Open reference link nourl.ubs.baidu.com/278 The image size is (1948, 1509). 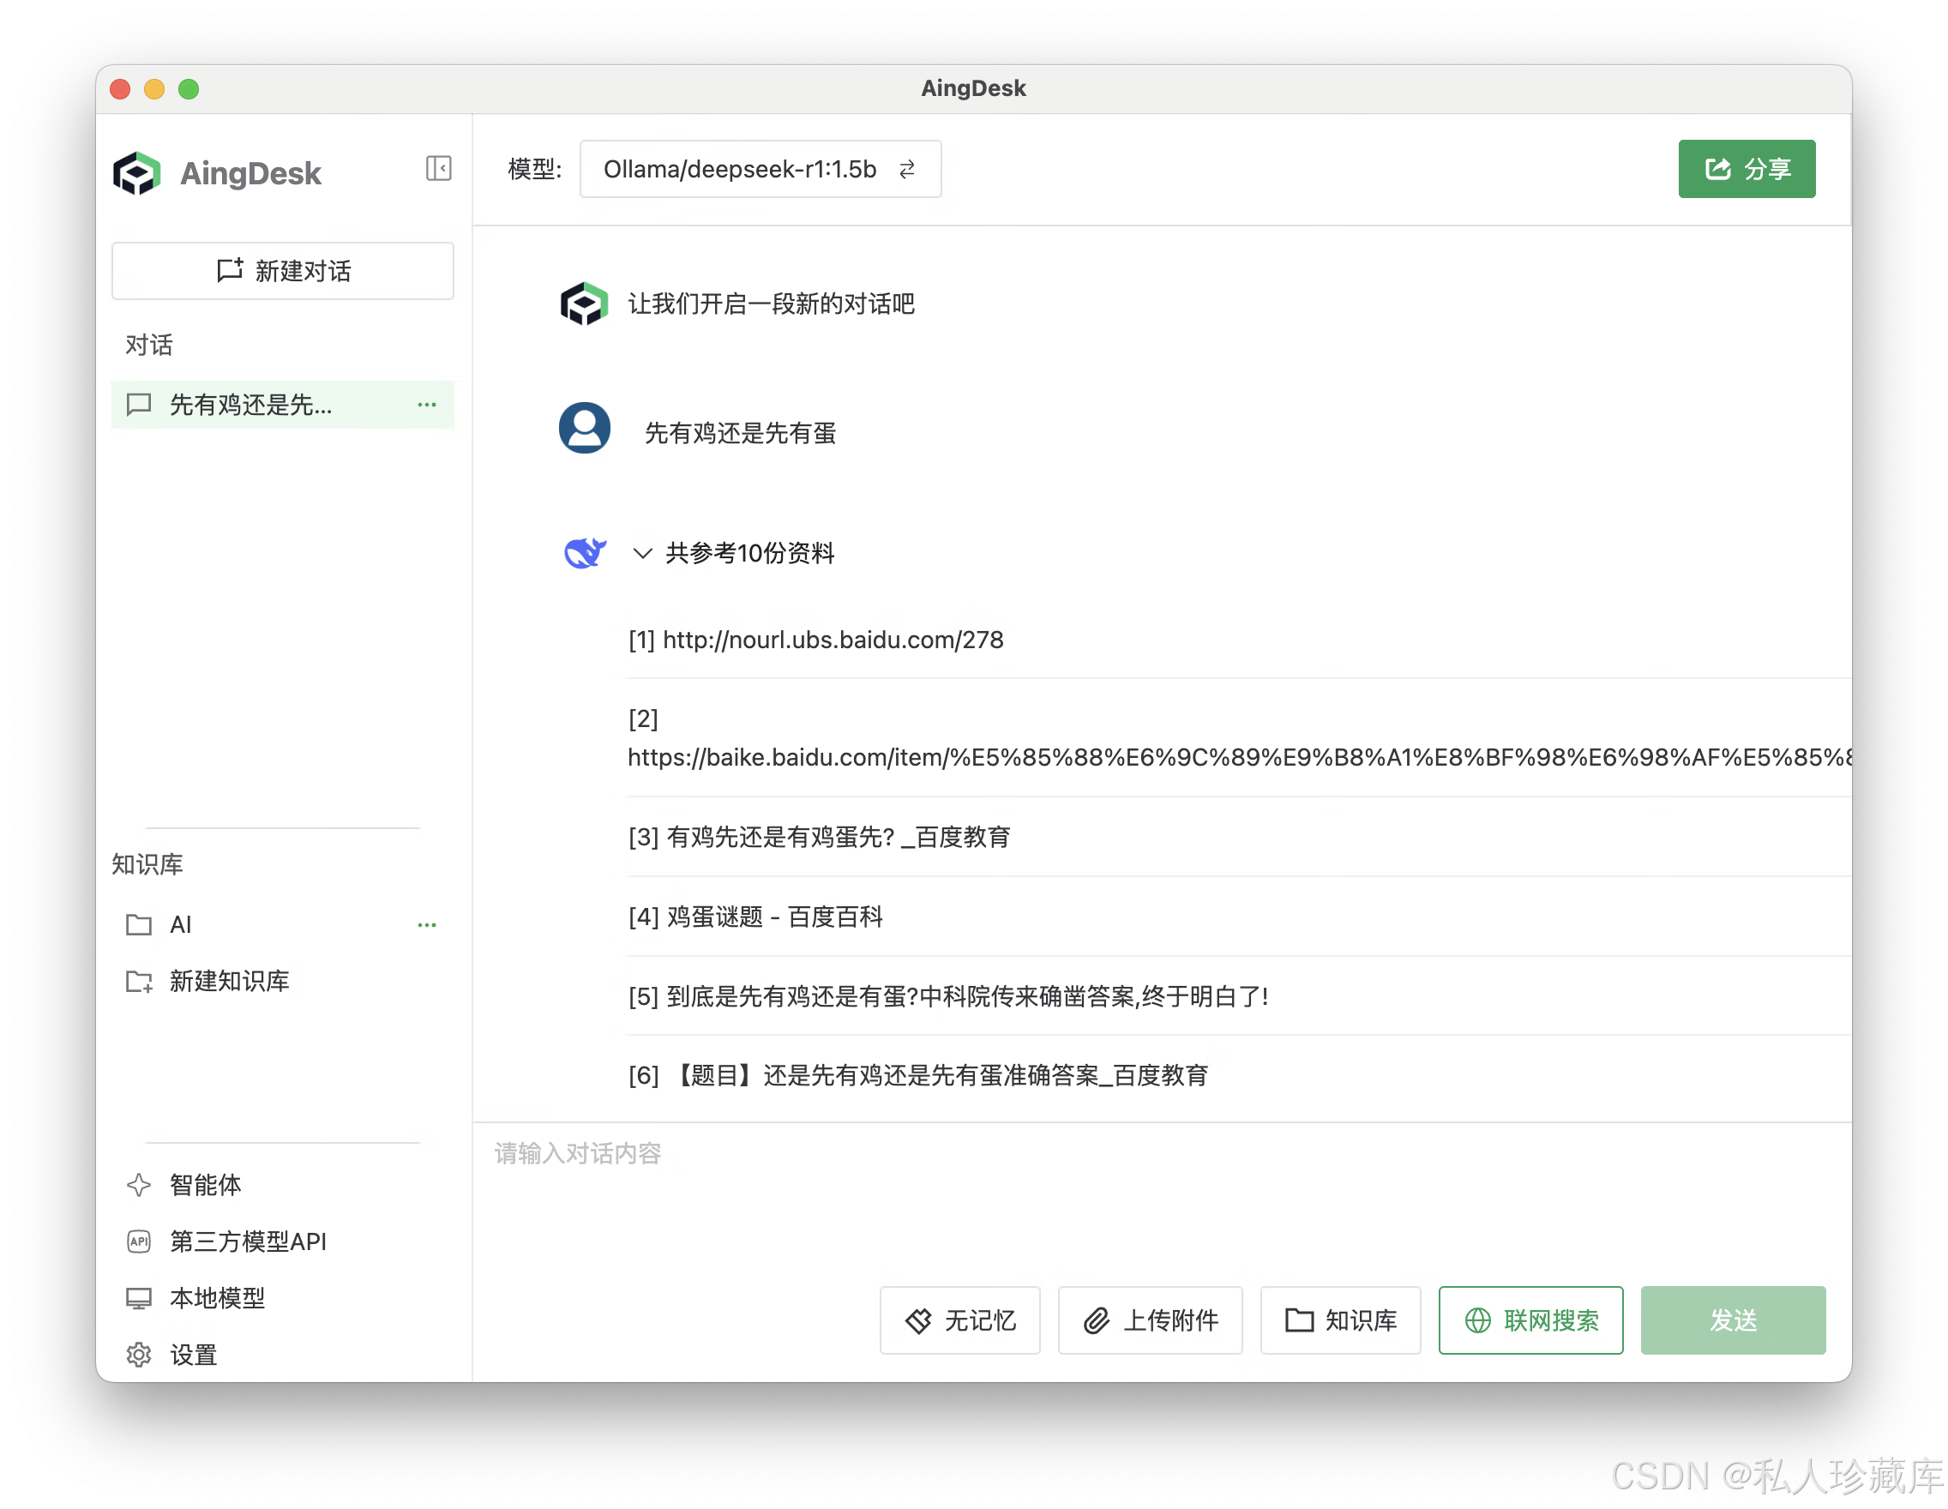[833, 640]
